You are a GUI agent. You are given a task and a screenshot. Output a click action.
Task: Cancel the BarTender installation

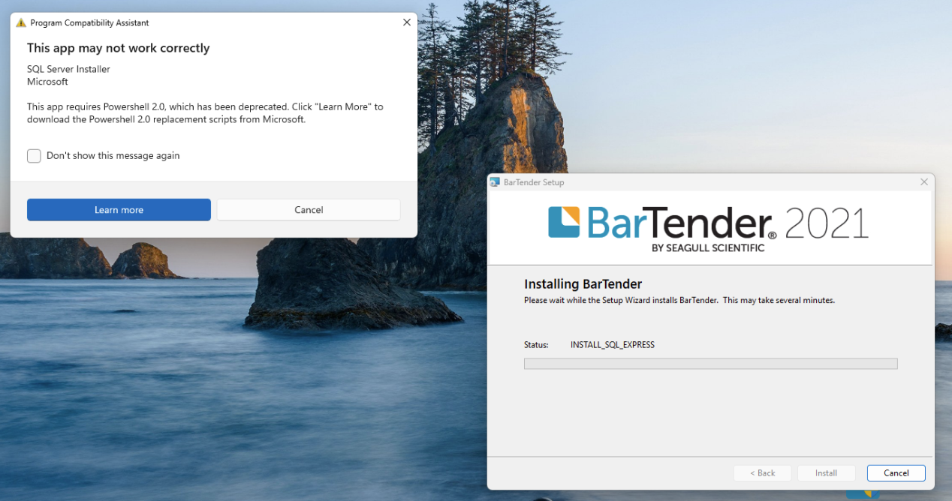[x=896, y=472]
